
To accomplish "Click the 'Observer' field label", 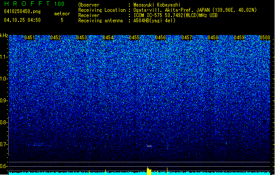I will (x=89, y=5).
